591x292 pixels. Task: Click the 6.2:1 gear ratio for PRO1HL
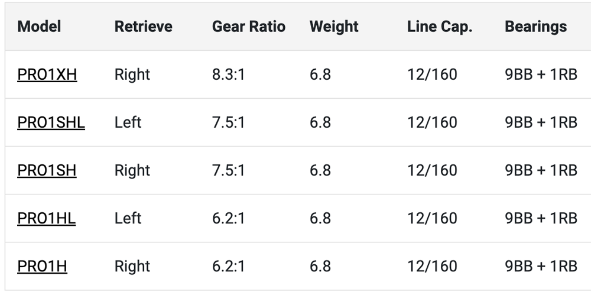229,218
